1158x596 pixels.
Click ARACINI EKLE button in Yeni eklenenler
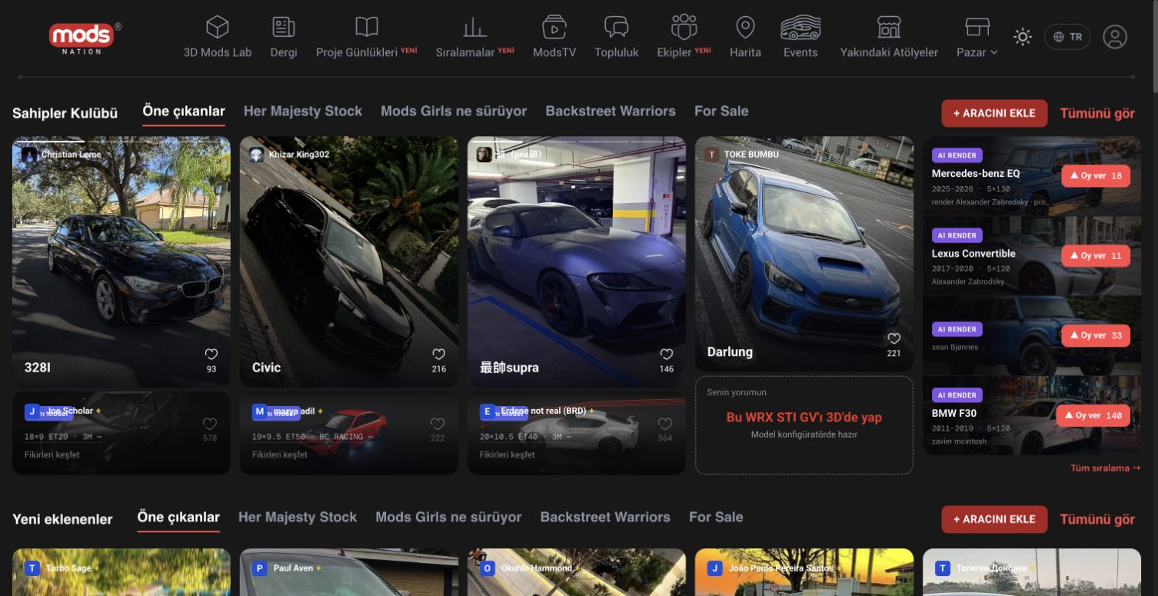click(994, 519)
